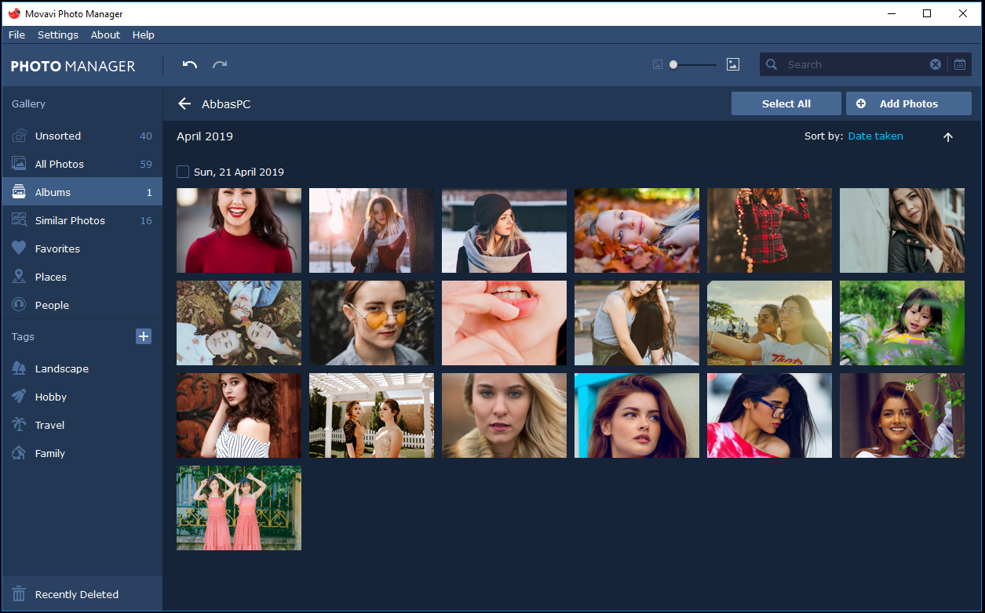Image resolution: width=985 pixels, height=613 pixels.
Task: Open the calendar date filter icon
Action: pos(960,64)
